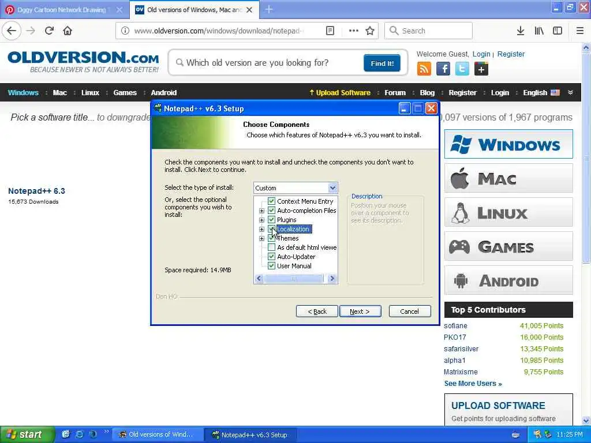Open the Facebook icon link

[443, 69]
